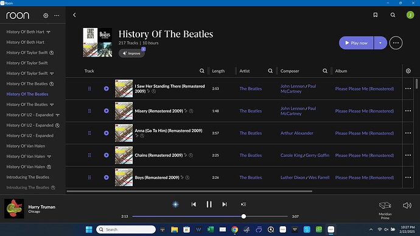Expand Play now dropdown arrow
The height and width of the screenshot is (236, 420).
(380, 43)
